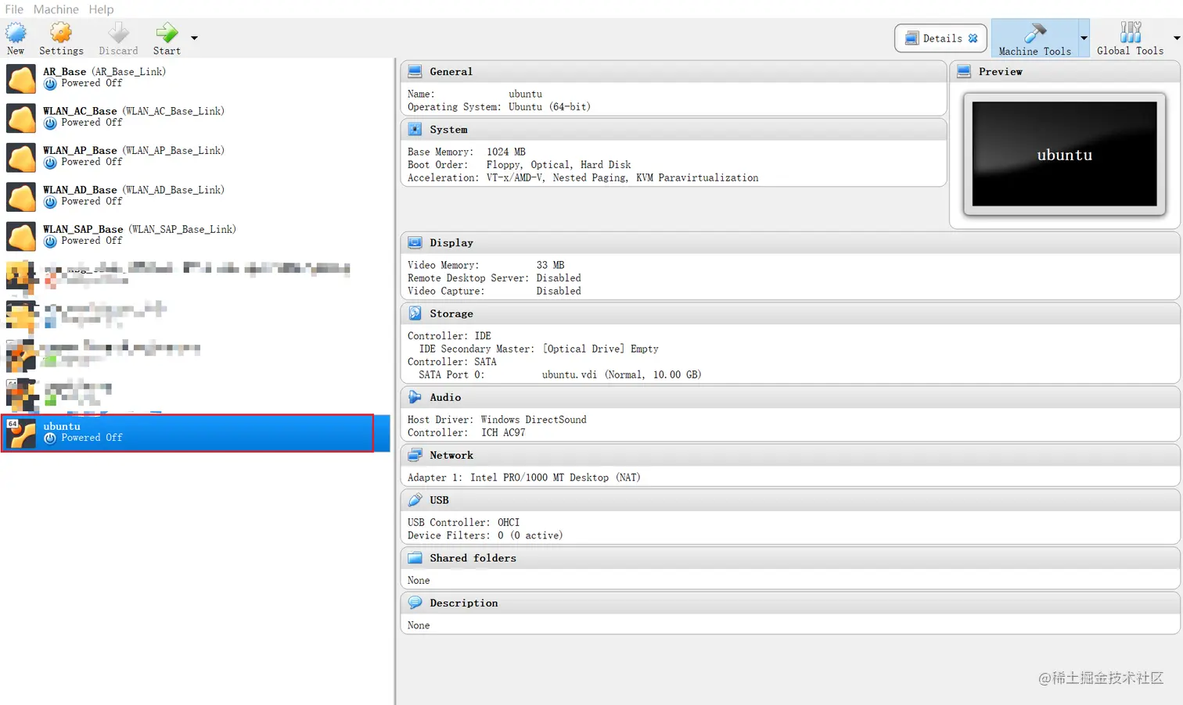
Task: Select the Details button
Action: (x=940, y=38)
